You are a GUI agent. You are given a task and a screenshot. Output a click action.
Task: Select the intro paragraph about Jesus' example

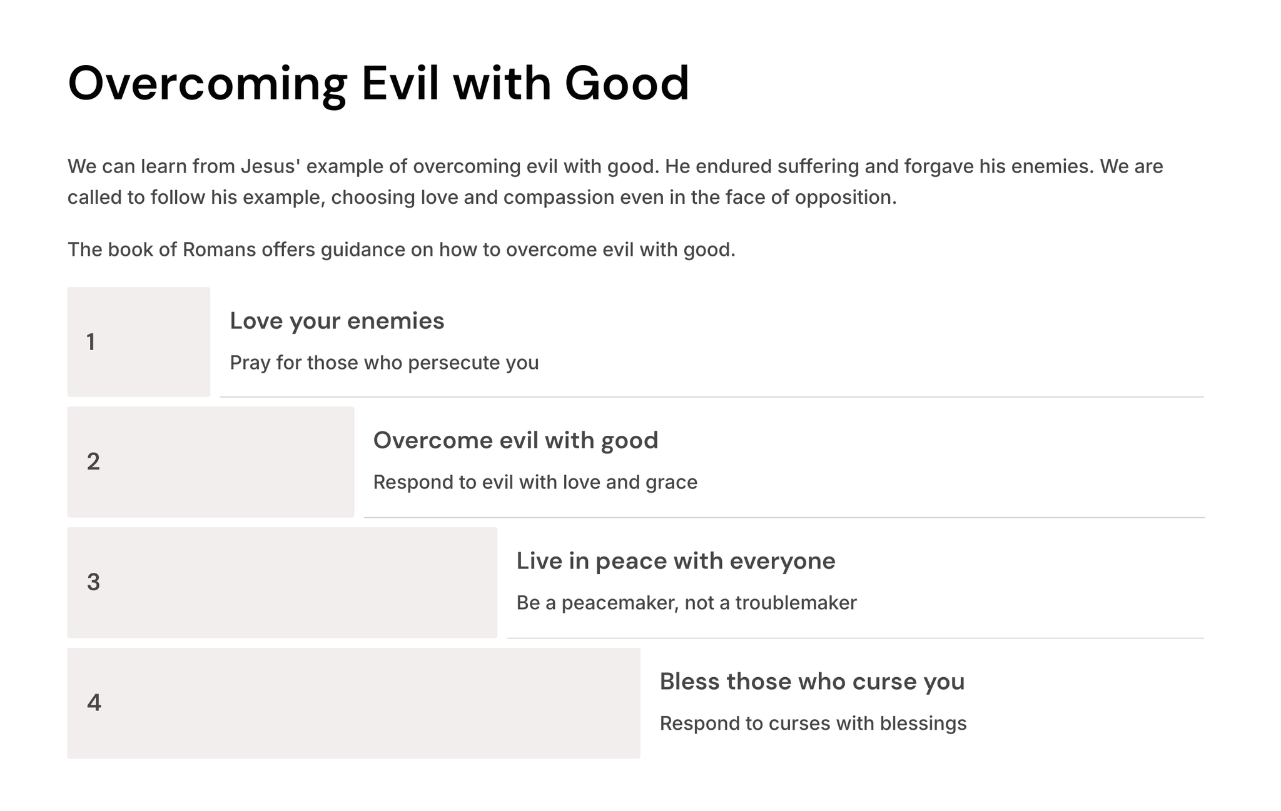[615, 181]
